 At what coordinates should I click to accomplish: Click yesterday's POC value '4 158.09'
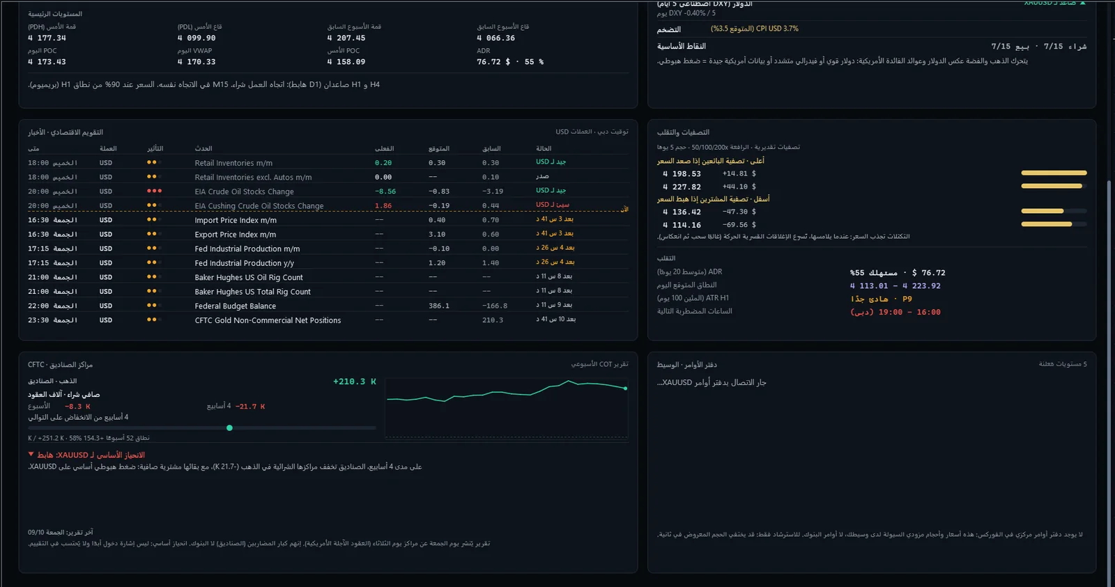[x=346, y=62]
